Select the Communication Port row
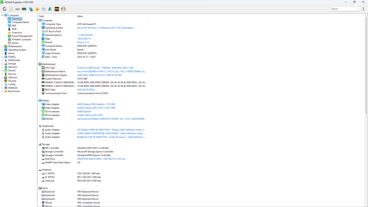This screenshot has height=207, width=368. tap(93, 93)
